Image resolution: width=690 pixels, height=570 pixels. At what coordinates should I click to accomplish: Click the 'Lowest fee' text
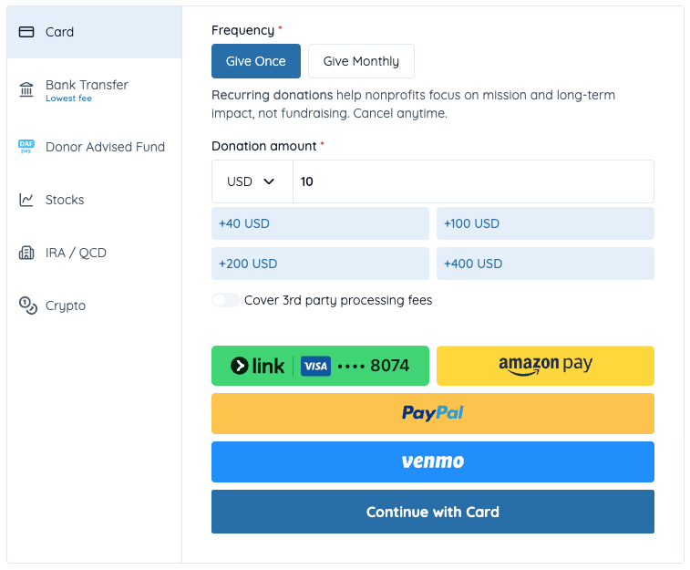tap(68, 98)
